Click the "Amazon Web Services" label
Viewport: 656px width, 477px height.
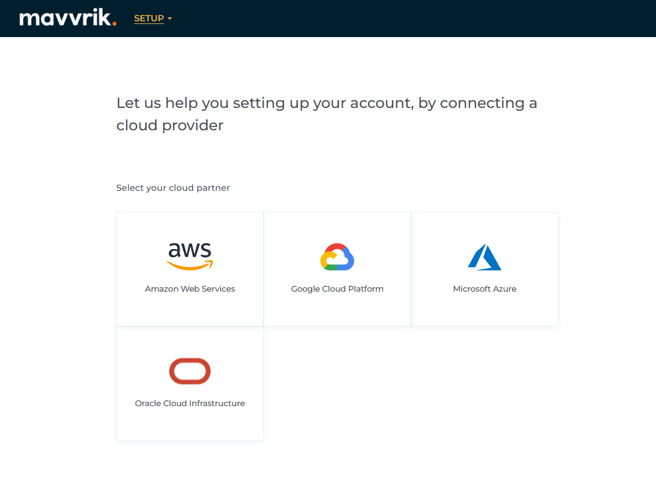pyautogui.click(x=190, y=289)
